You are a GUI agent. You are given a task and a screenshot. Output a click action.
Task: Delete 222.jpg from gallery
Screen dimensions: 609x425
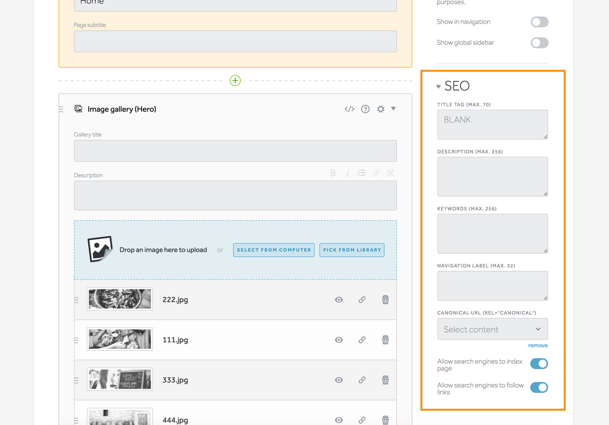[385, 300]
